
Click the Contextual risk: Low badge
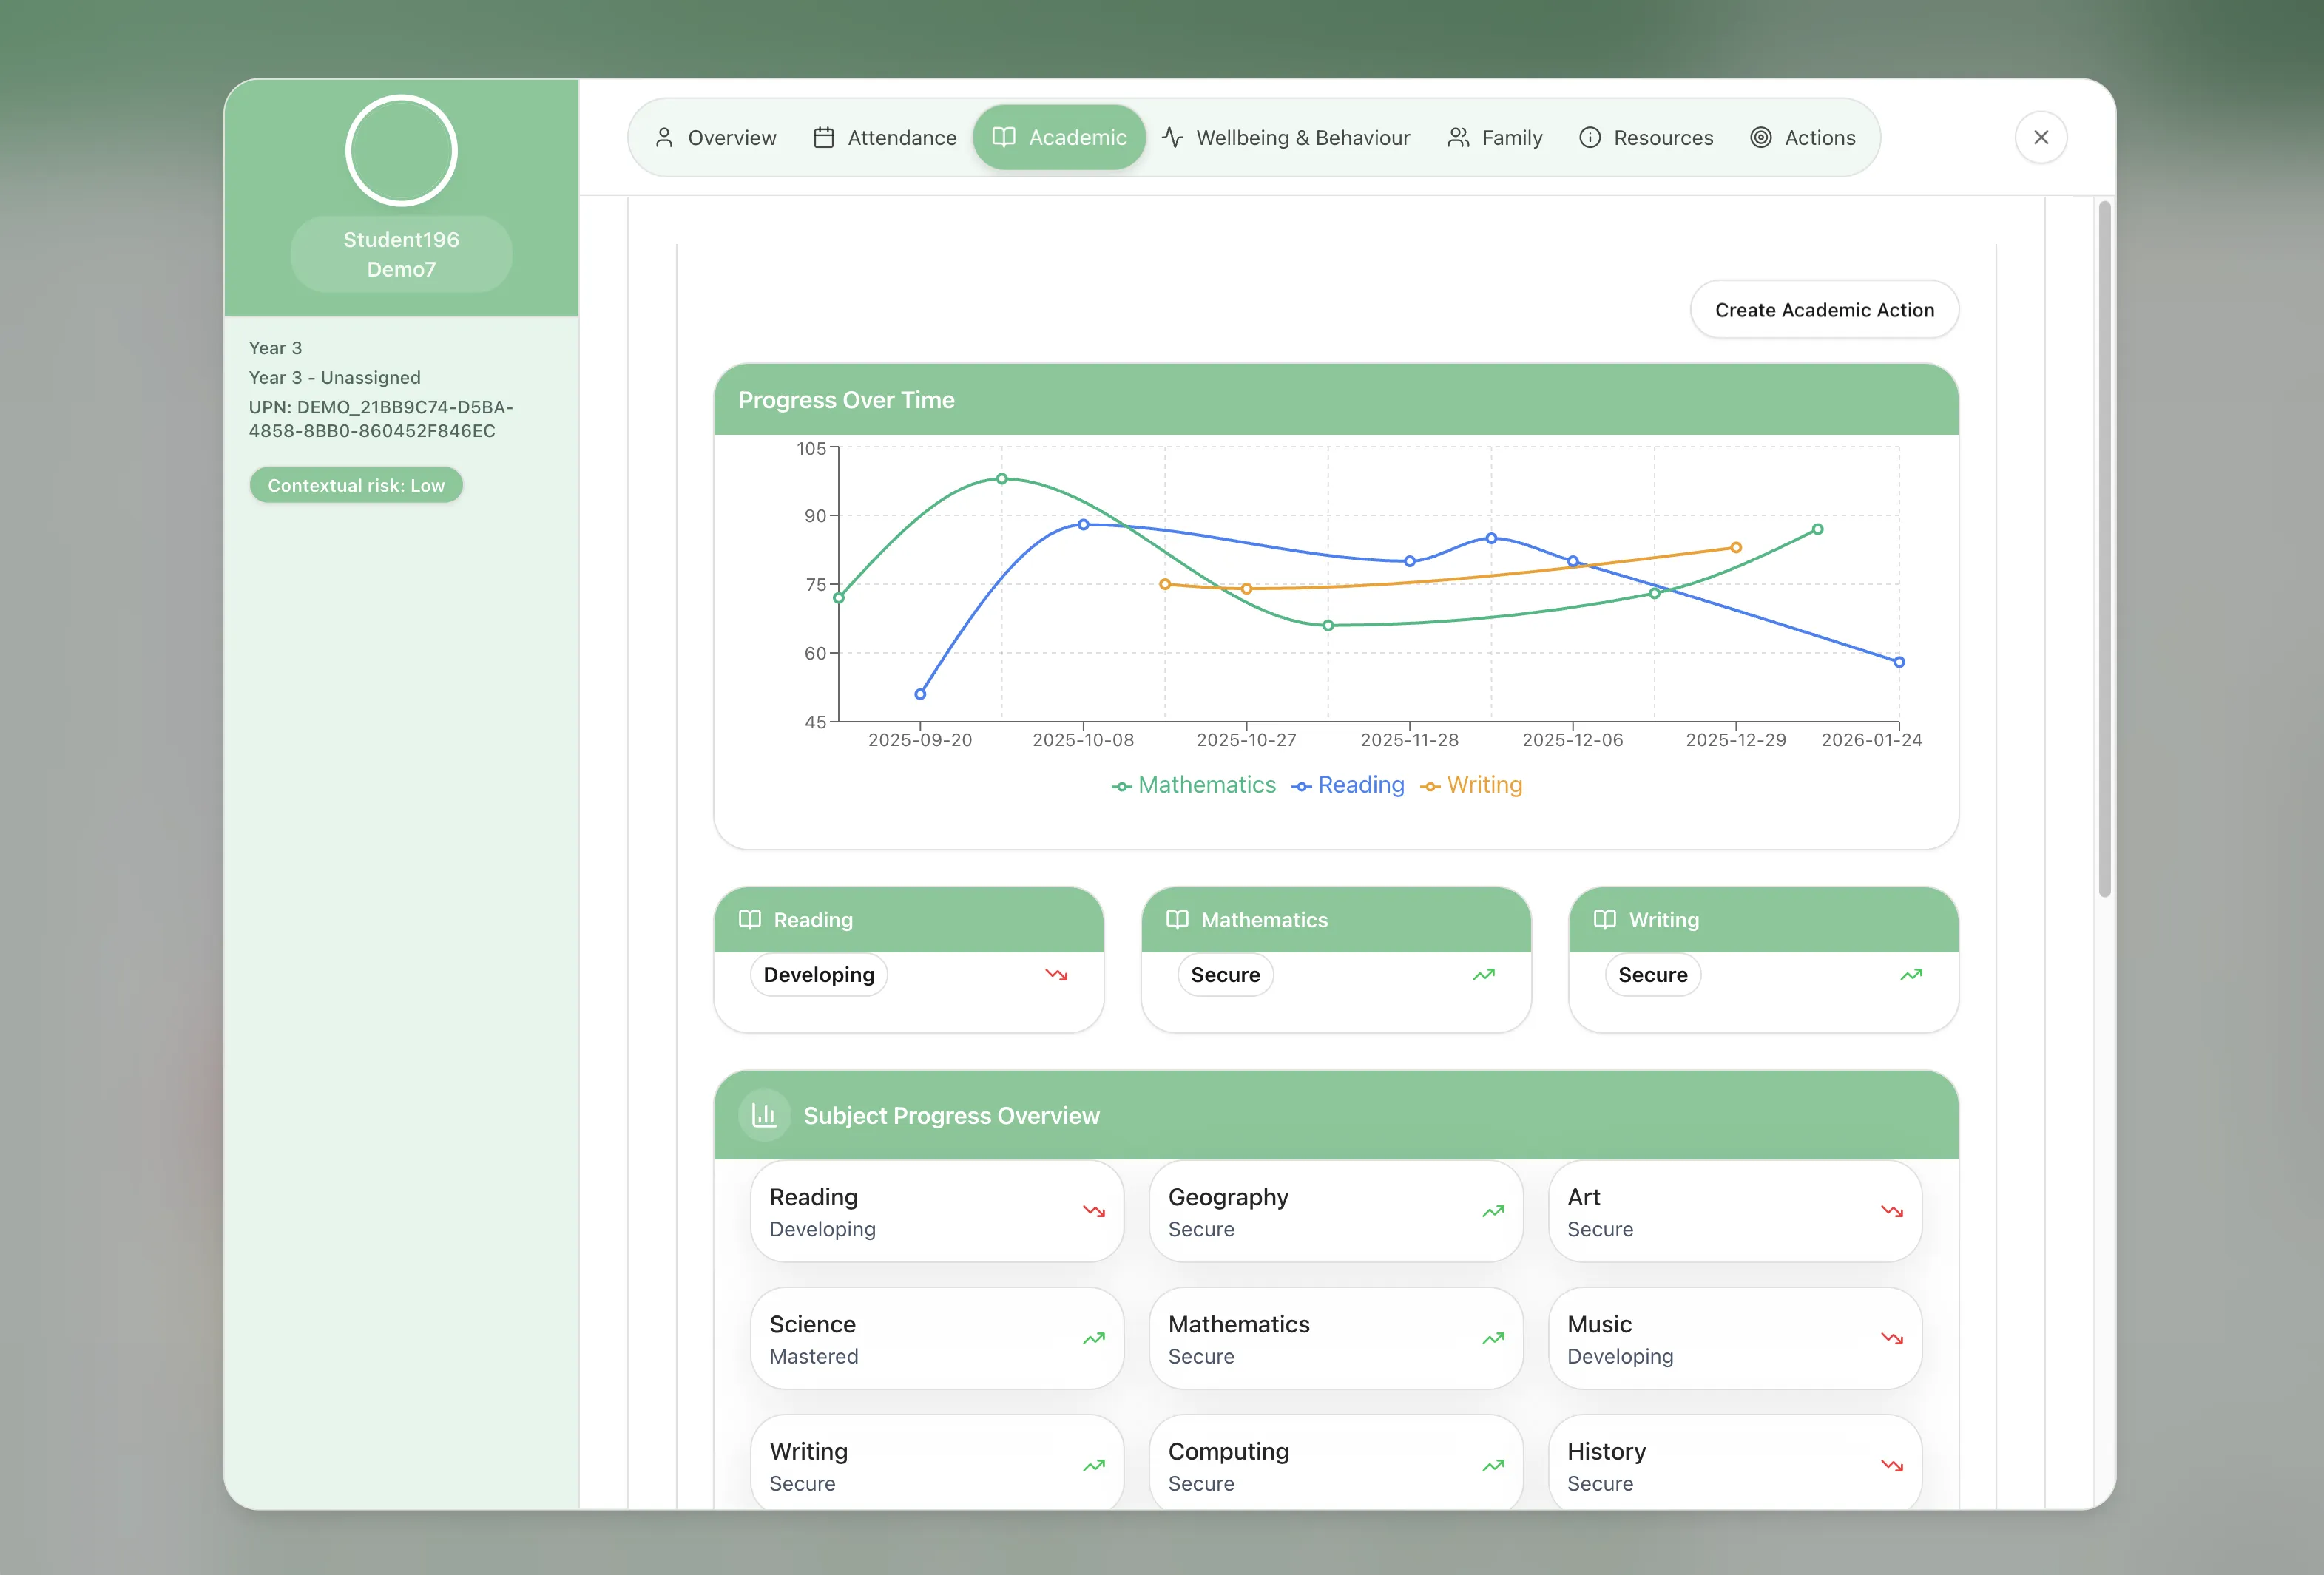[x=356, y=485]
